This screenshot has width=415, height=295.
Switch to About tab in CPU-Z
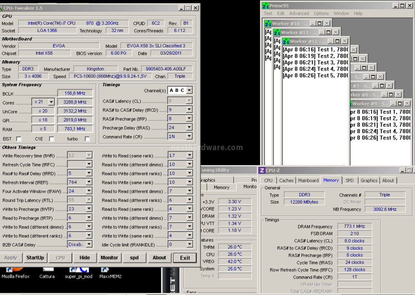(388, 180)
